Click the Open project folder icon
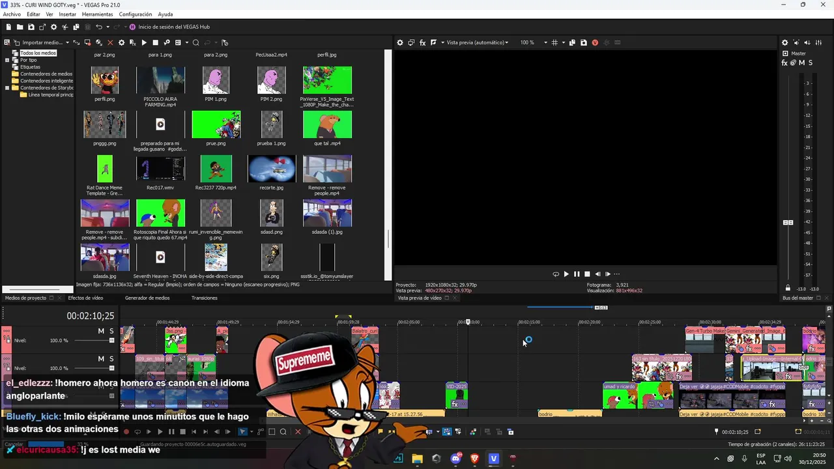This screenshot has width=834, height=469. tap(20, 27)
